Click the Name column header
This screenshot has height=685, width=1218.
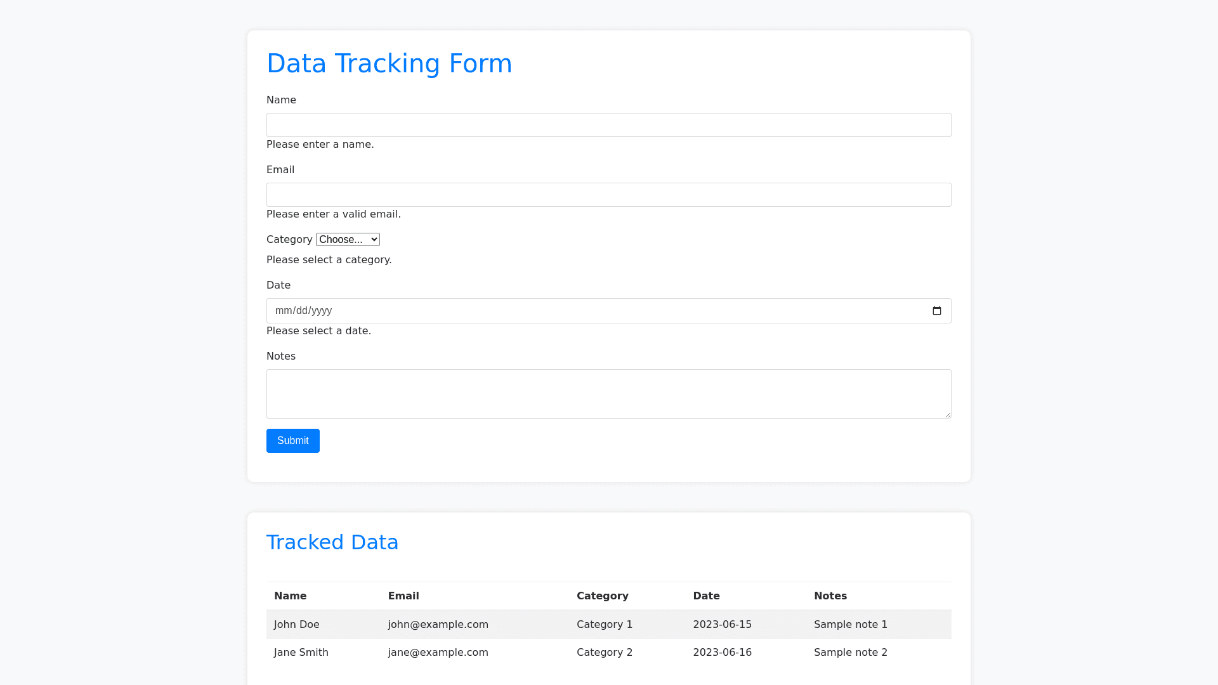pos(291,596)
